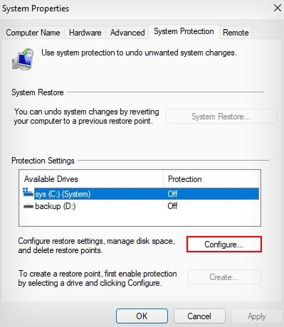284x327 pixels.
Task: Click the System Protection computer shield icon
Action: (x=23, y=59)
